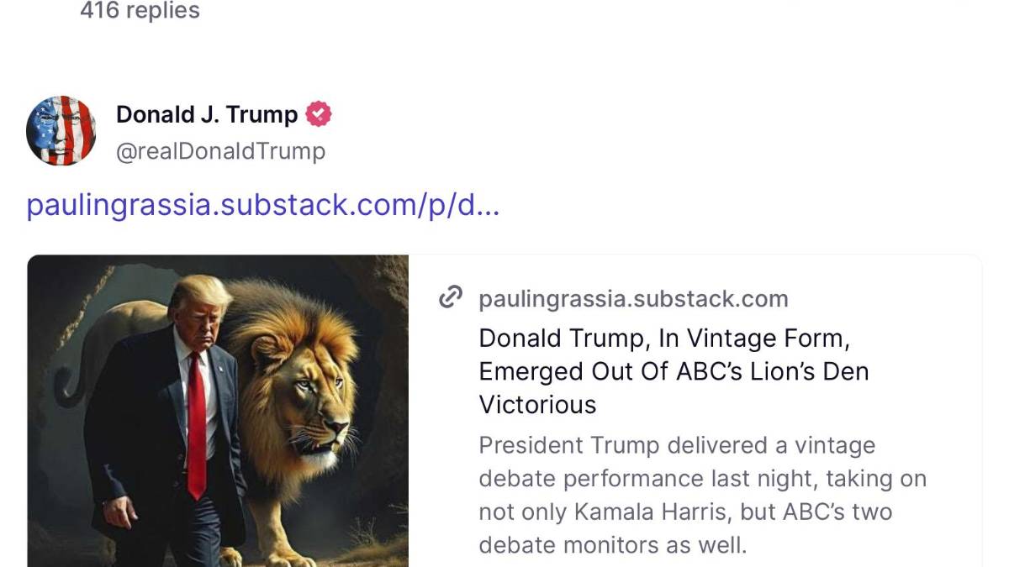
Task: Click the American flag profile avatar
Action: pos(61,130)
